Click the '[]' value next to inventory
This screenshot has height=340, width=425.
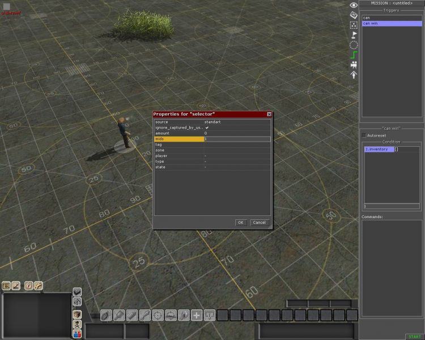[x=396, y=150]
